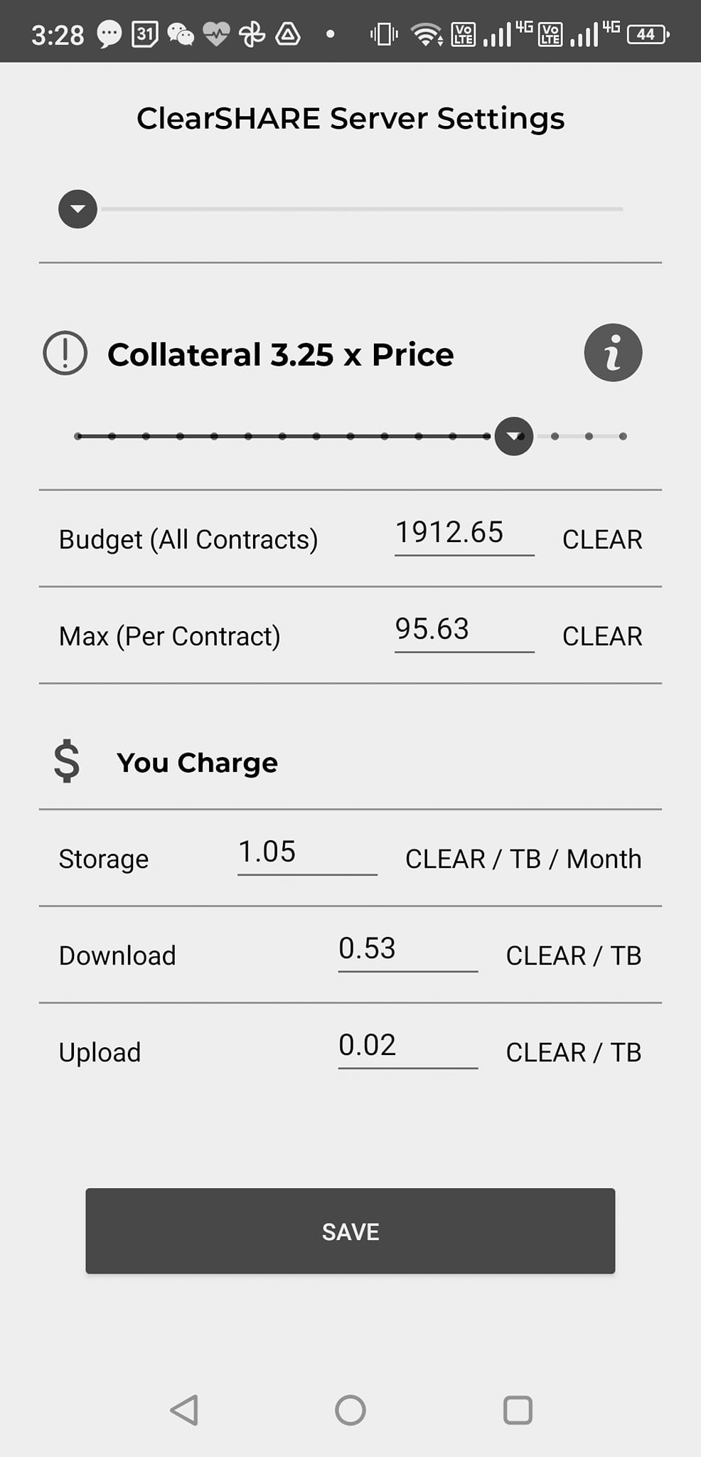Open recent apps with the square icon
The height and width of the screenshot is (1457, 701).
tap(518, 1410)
